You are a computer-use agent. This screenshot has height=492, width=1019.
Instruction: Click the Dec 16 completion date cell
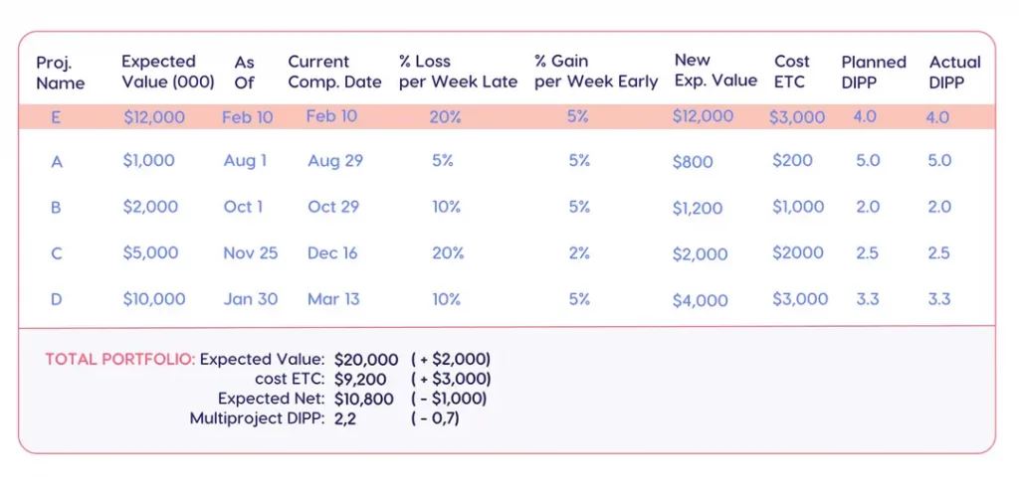point(332,252)
